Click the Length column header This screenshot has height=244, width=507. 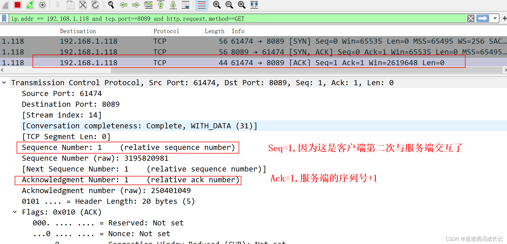pos(216,31)
